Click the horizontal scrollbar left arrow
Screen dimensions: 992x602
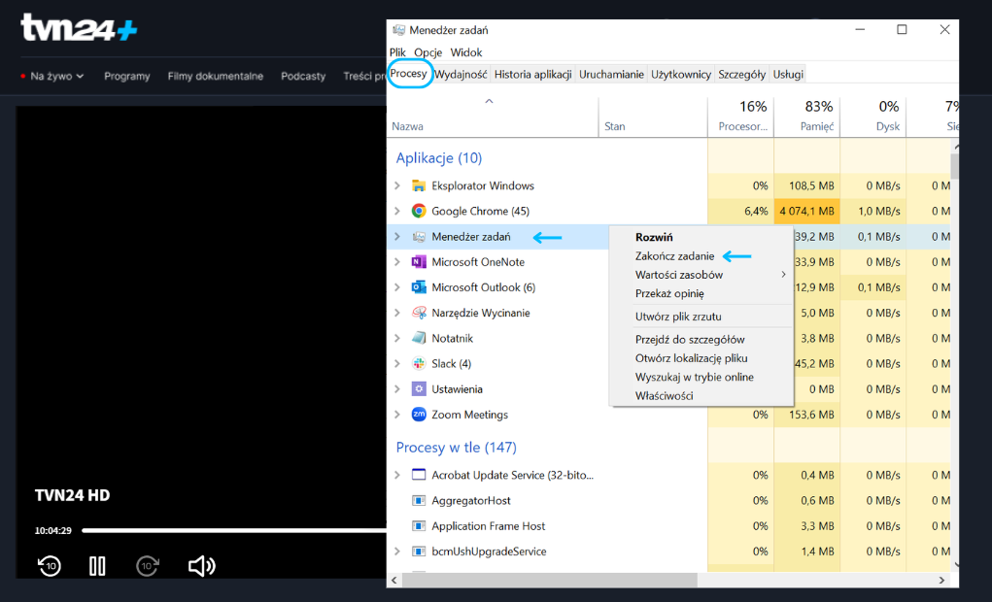click(x=394, y=580)
